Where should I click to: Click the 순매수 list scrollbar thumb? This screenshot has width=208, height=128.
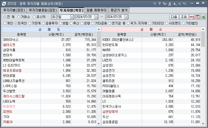(203, 39)
